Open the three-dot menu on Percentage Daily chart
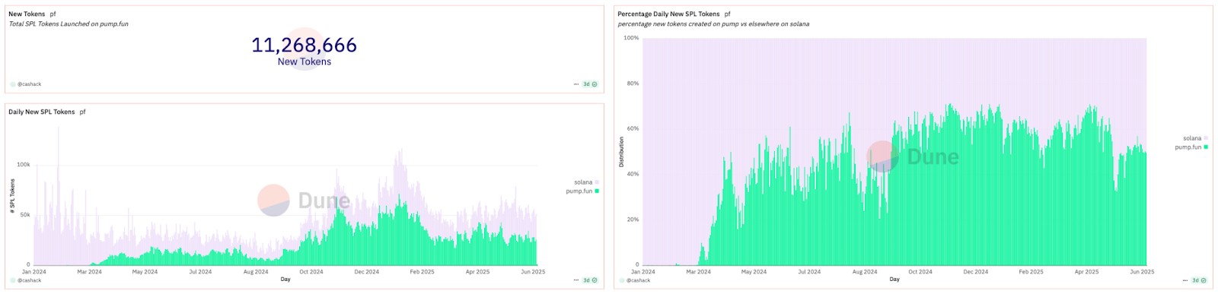 pyautogui.click(x=1185, y=280)
